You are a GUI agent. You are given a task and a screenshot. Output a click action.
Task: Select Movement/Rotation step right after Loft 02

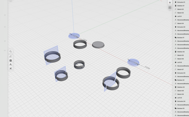tap(181, 66)
